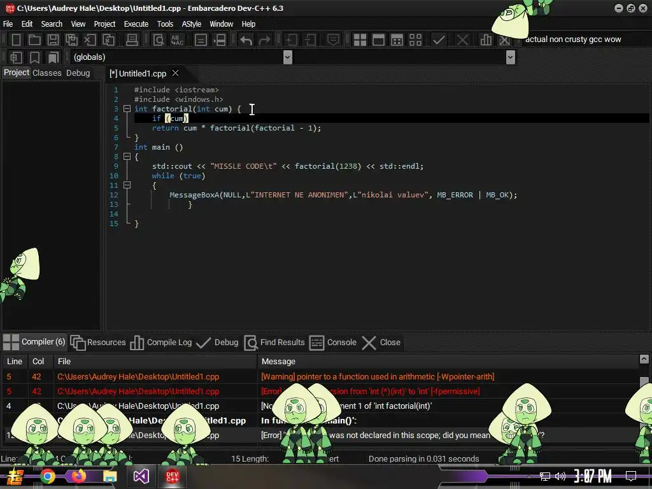
Task: Click Close in the bottom panel tabs
Action: pos(381,343)
